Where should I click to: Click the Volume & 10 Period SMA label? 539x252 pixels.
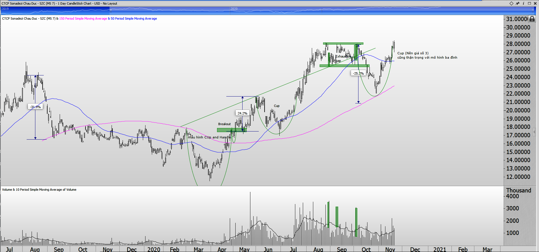click(39, 190)
